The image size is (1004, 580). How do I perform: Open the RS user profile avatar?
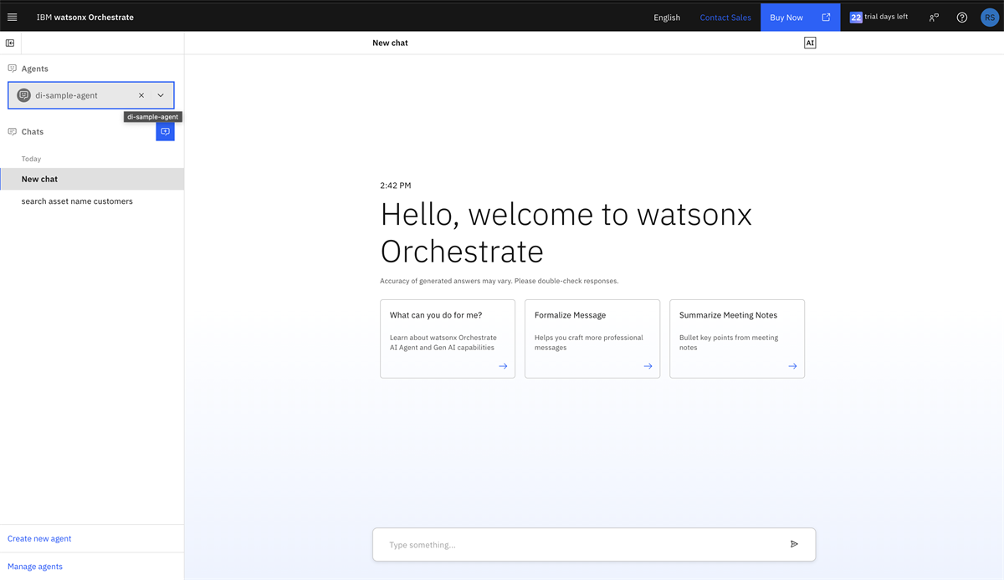[x=989, y=17]
